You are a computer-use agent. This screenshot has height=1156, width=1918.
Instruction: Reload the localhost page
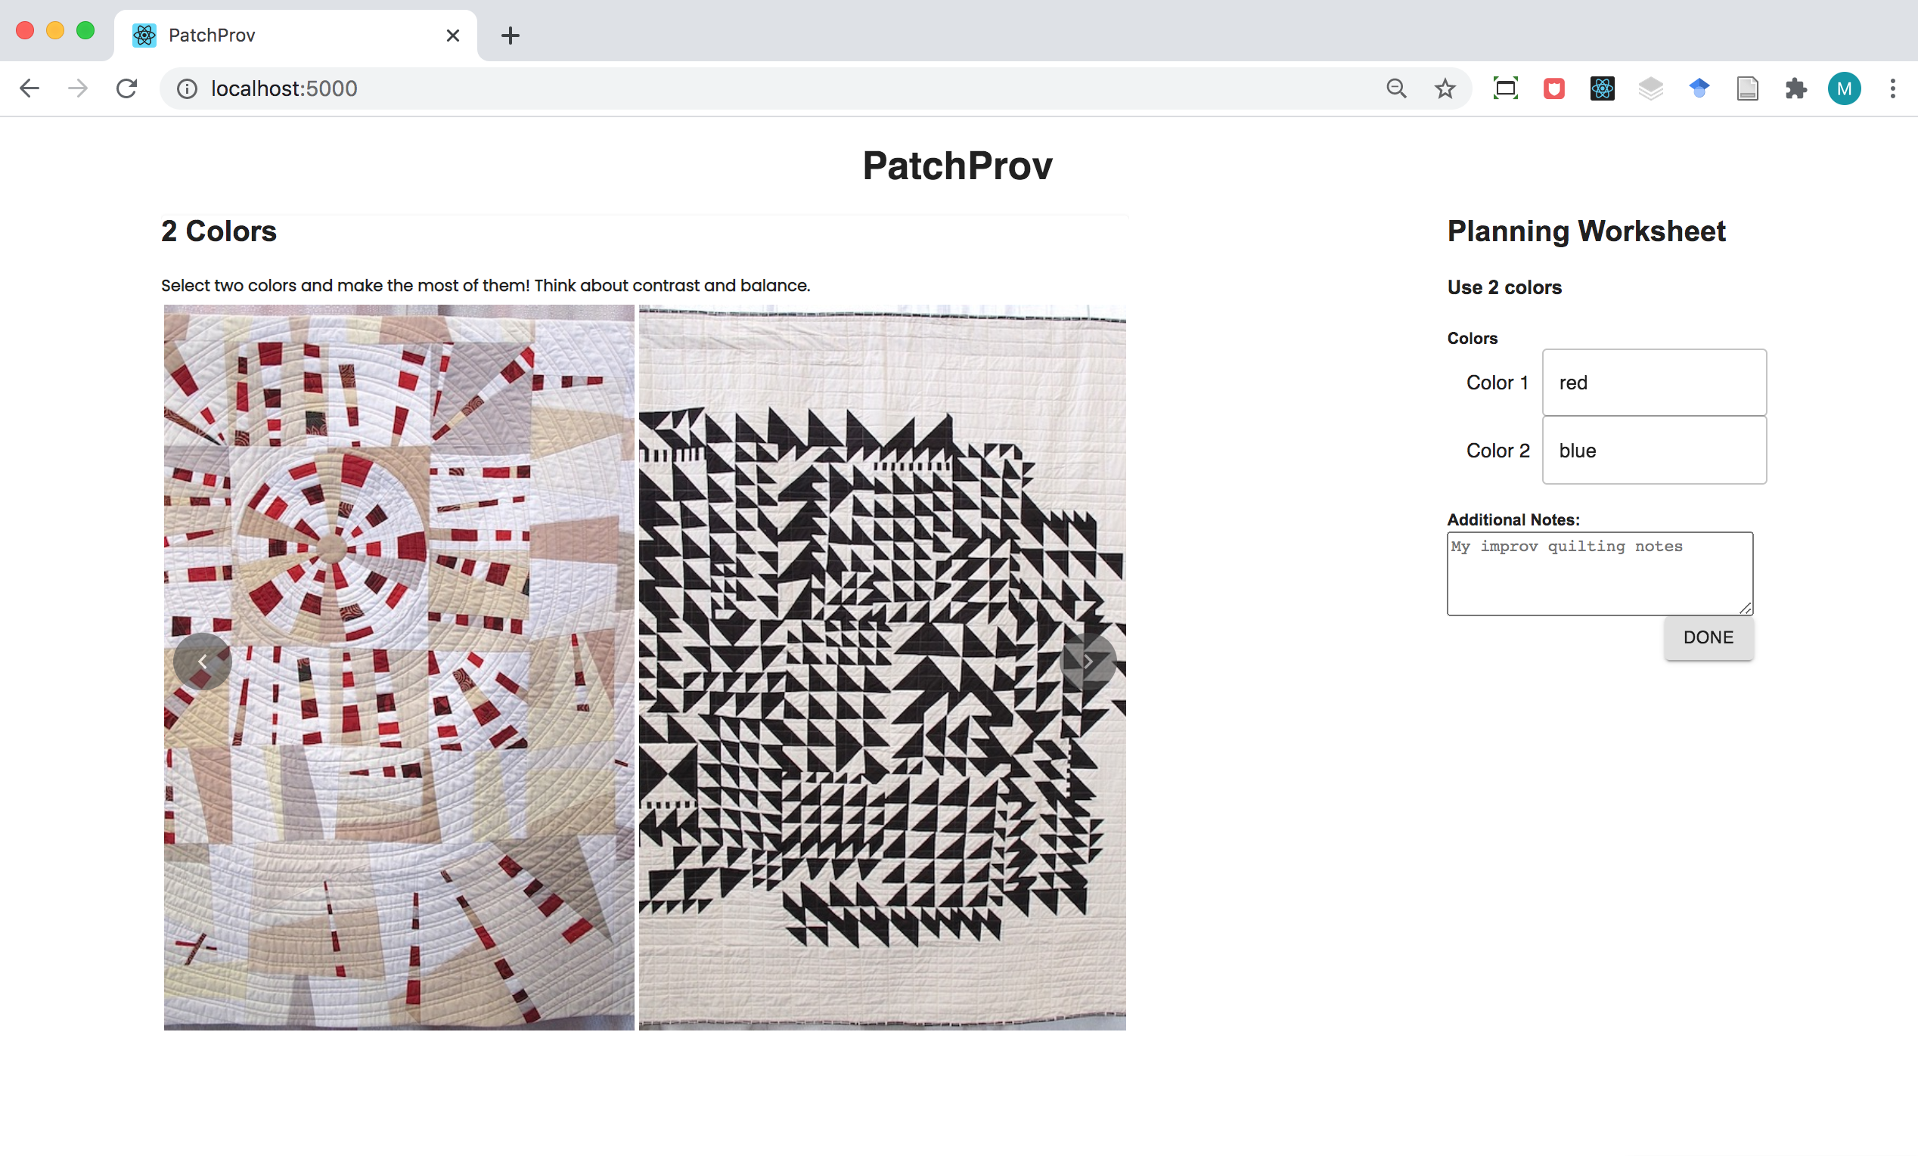pos(126,88)
